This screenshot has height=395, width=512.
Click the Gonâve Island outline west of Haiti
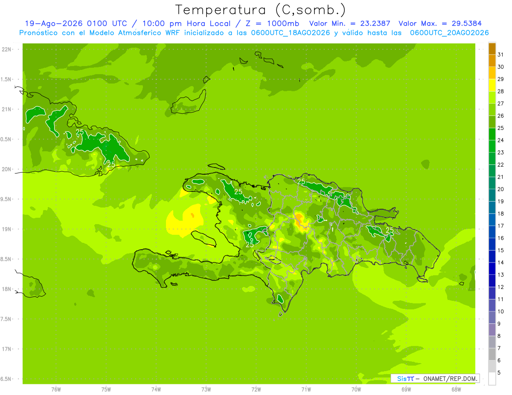[204, 238]
